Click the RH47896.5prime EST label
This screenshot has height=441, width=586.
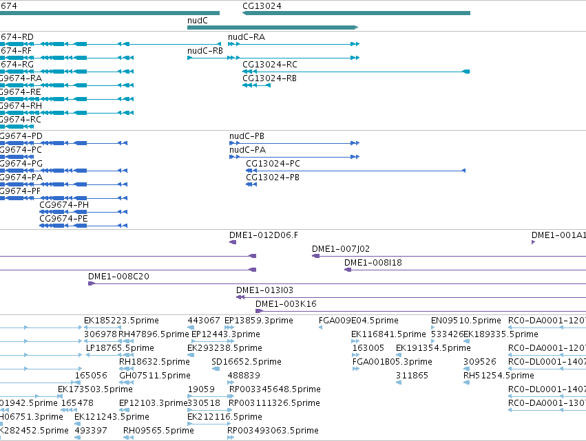(x=154, y=334)
